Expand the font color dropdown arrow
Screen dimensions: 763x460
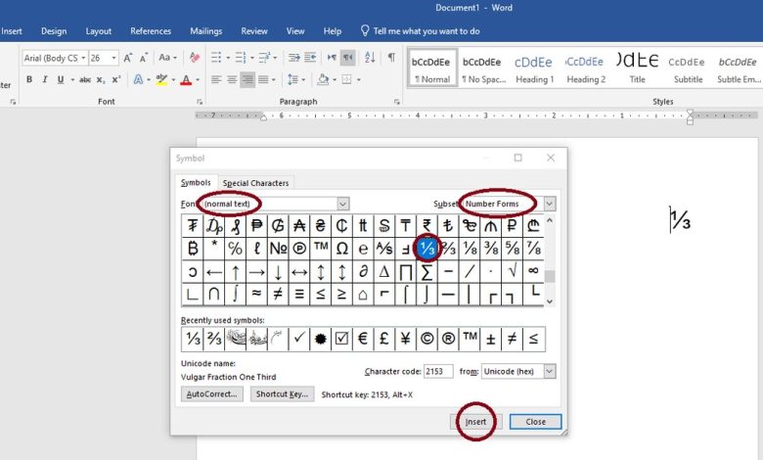tap(198, 79)
